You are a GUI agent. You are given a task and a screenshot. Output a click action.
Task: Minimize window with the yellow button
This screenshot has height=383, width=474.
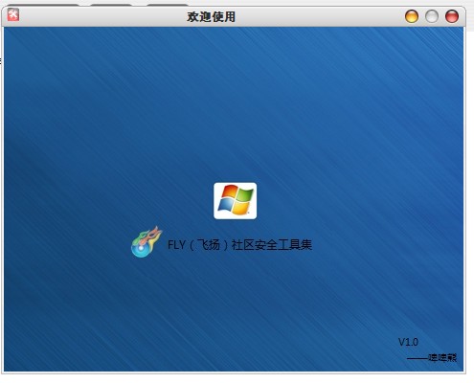tap(412, 16)
